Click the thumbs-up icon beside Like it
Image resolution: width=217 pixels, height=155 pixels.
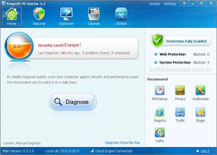[x=198, y=151]
